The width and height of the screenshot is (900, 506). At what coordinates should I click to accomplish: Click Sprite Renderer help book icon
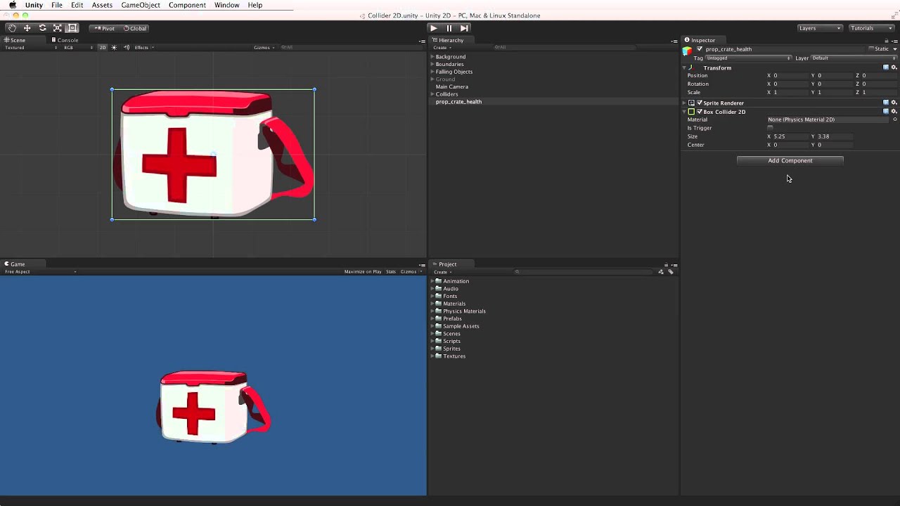[886, 103]
